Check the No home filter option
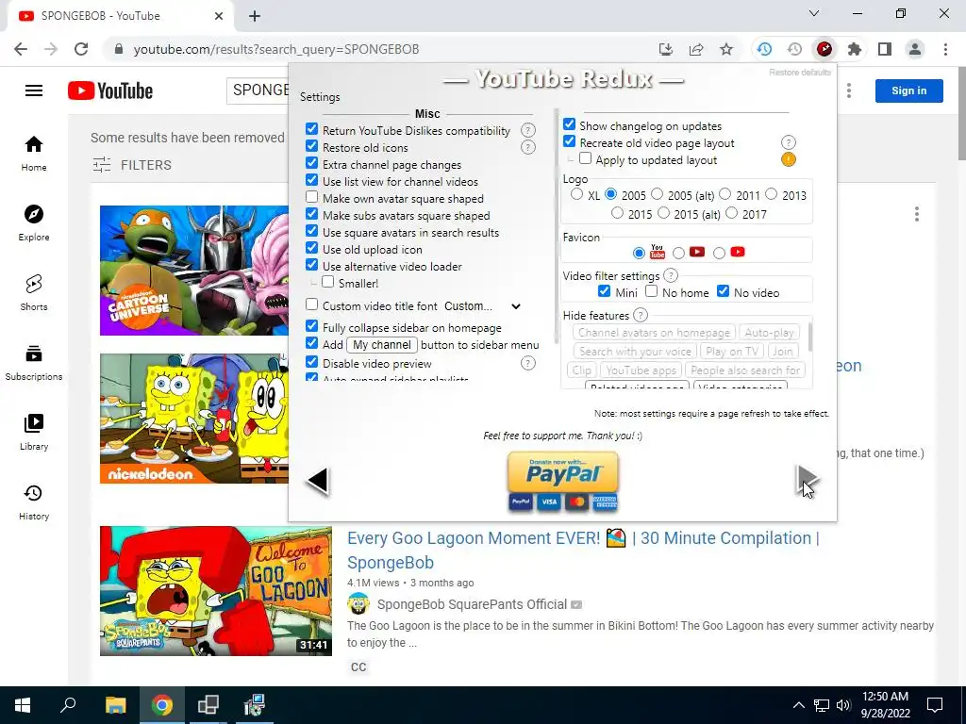This screenshot has width=966, height=724. click(x=651, y=291)
